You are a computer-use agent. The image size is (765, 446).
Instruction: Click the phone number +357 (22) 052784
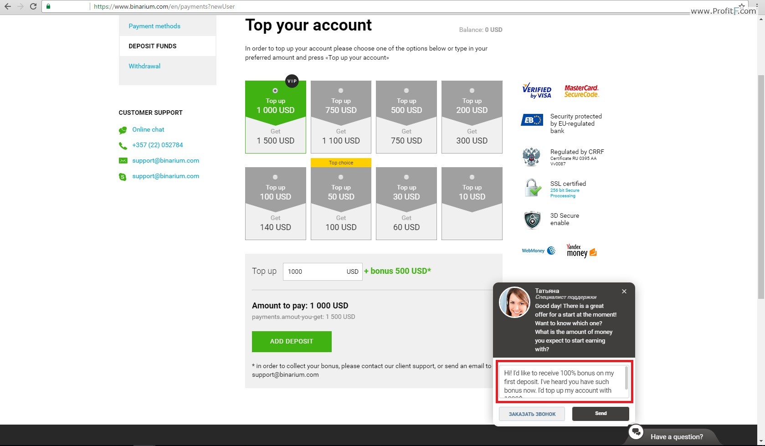pos(158,145)
